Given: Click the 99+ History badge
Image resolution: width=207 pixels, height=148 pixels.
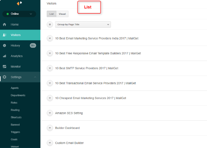Looking at the screenshot, I should pos(33,46).
